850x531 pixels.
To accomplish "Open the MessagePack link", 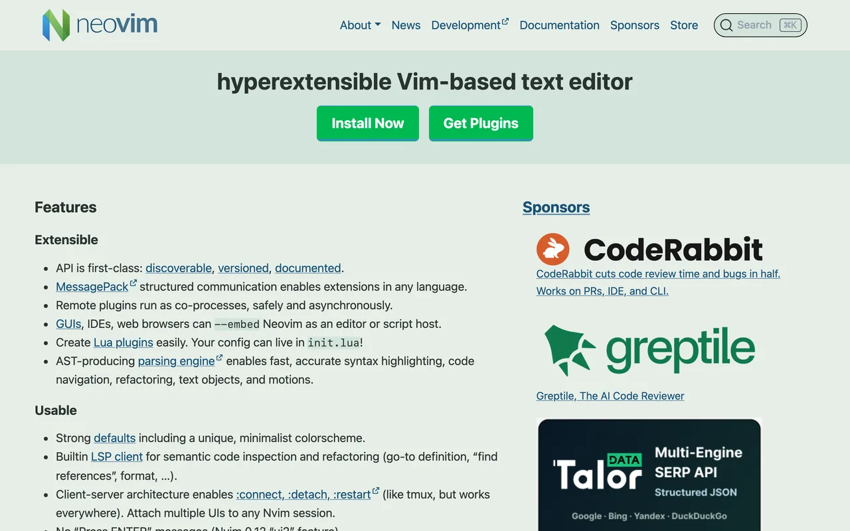I will pos(96,287).
